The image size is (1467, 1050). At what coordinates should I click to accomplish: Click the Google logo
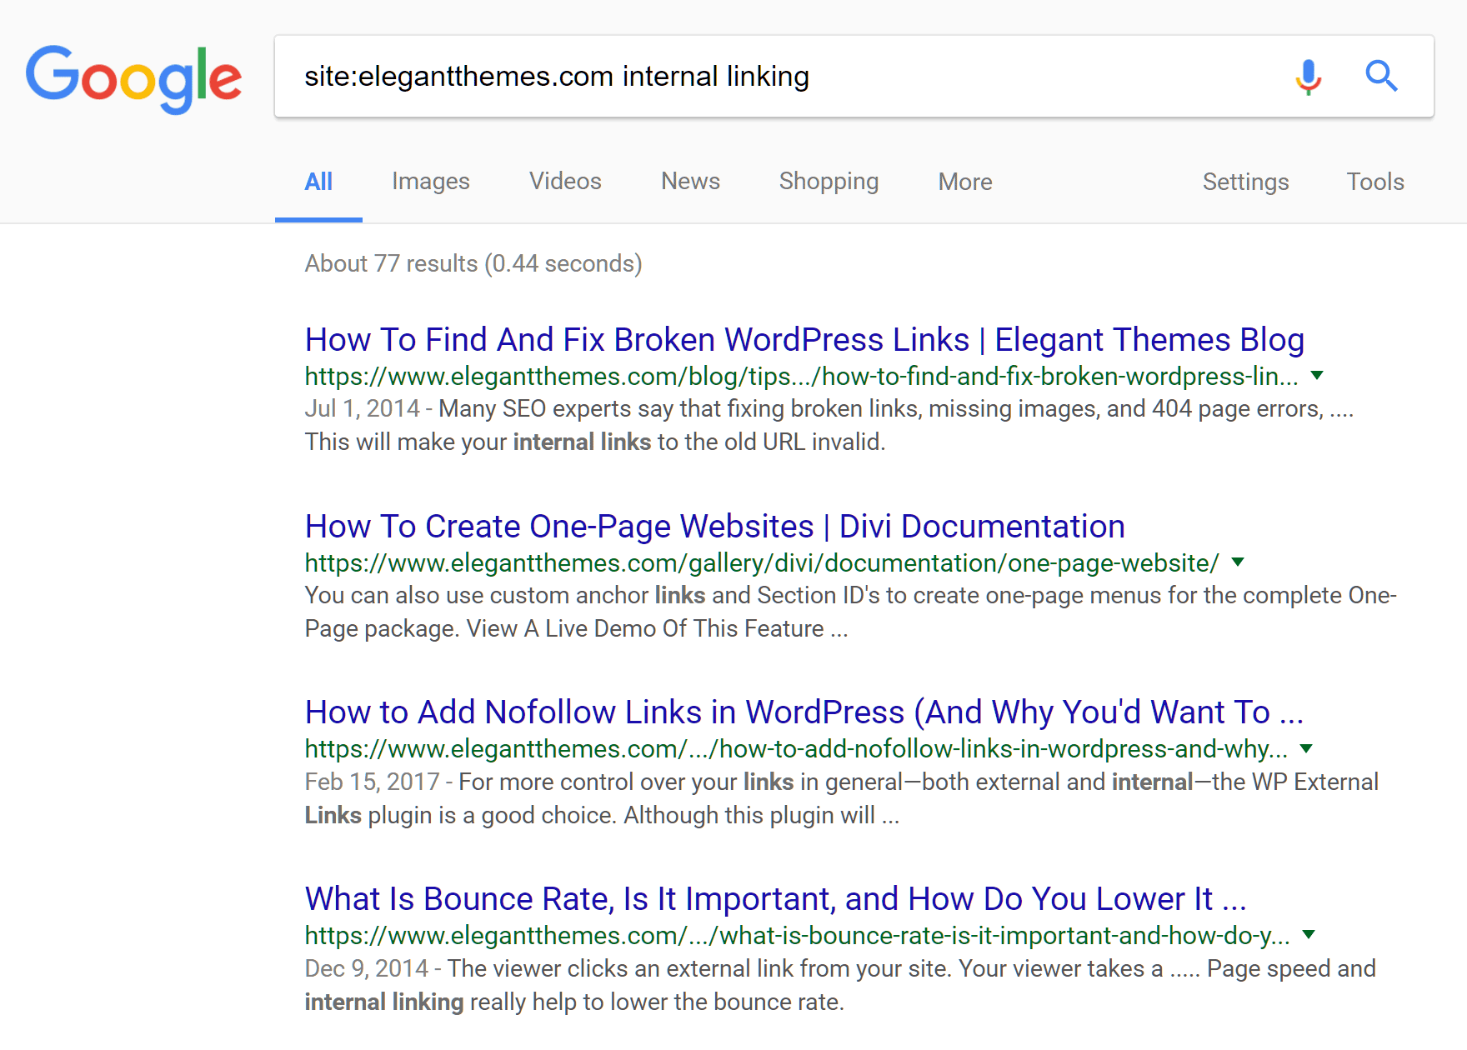pos(134,78)
